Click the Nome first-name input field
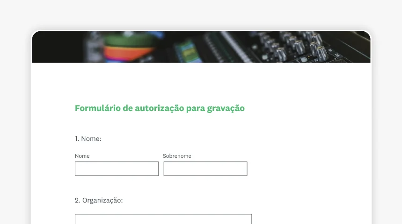 click(x=117, y=168)
